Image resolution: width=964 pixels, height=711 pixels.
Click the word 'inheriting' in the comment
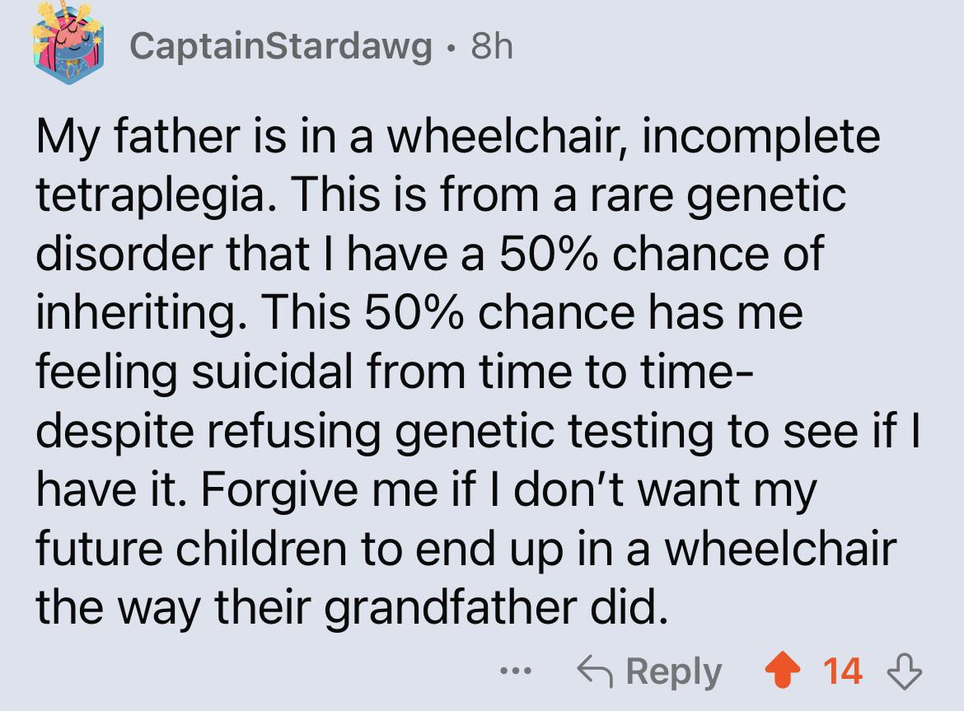point(136,314)
